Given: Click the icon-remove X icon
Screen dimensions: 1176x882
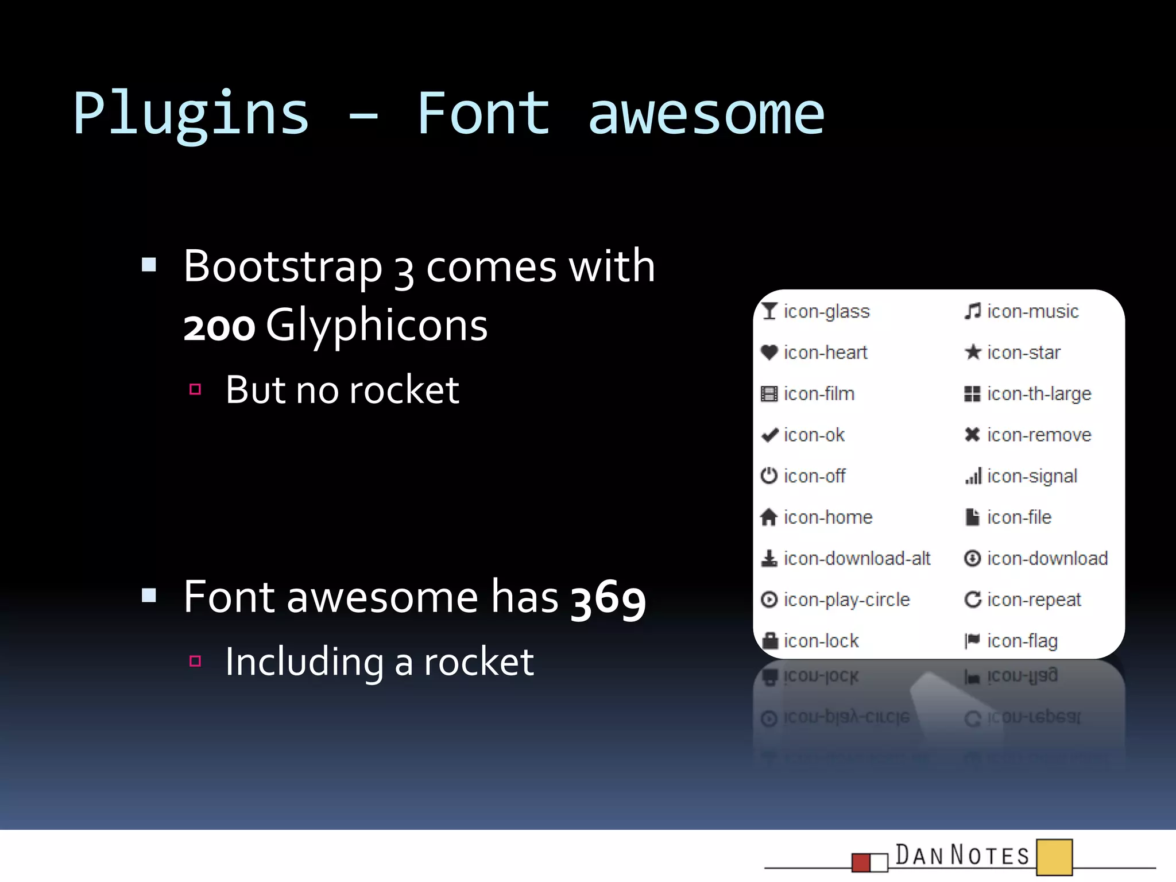Looking at the screenshot, I should click(x=972, y=435).
